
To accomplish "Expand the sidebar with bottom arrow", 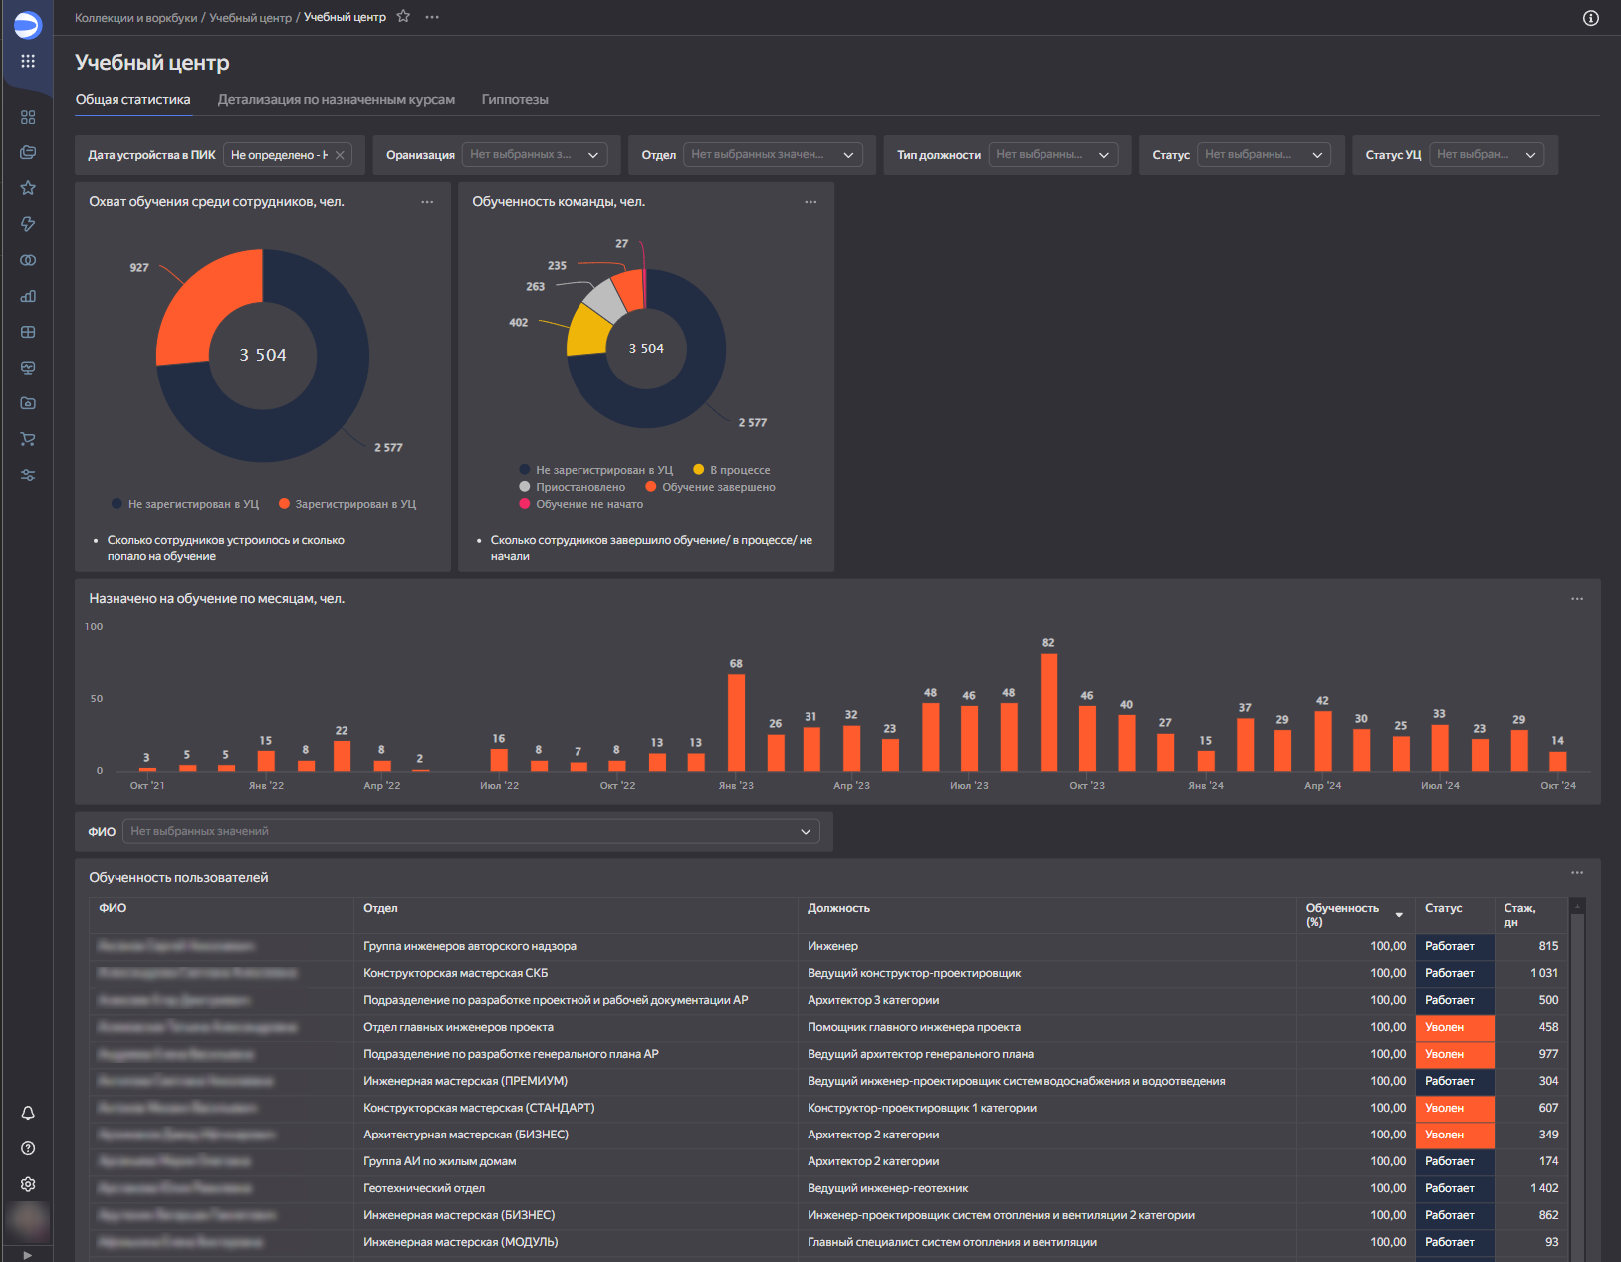I will click(x=27, y=1255).
